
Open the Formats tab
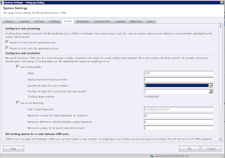(39, 21)
